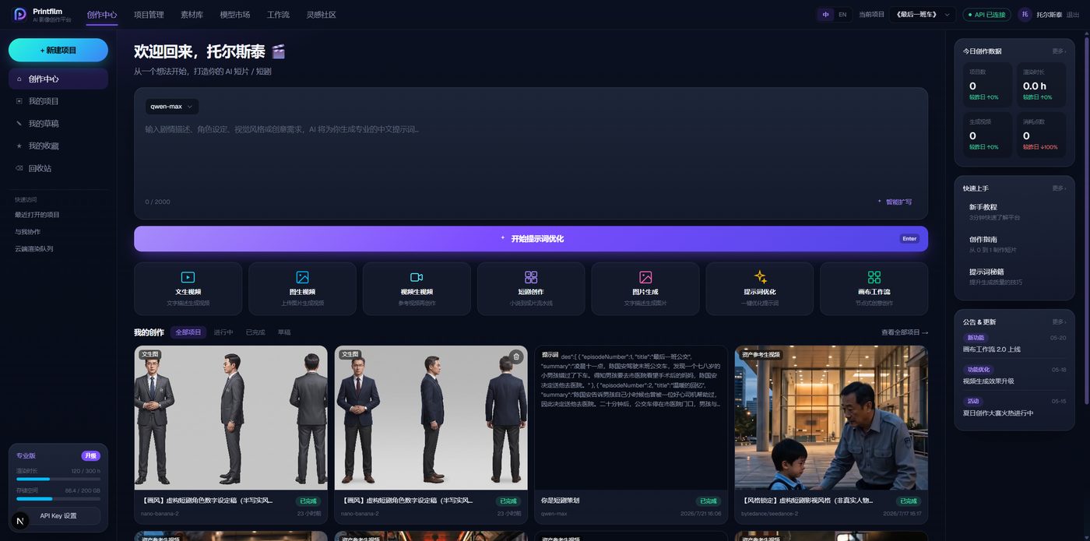Open the 画布工作流 nodes icon card

[874, 277]
